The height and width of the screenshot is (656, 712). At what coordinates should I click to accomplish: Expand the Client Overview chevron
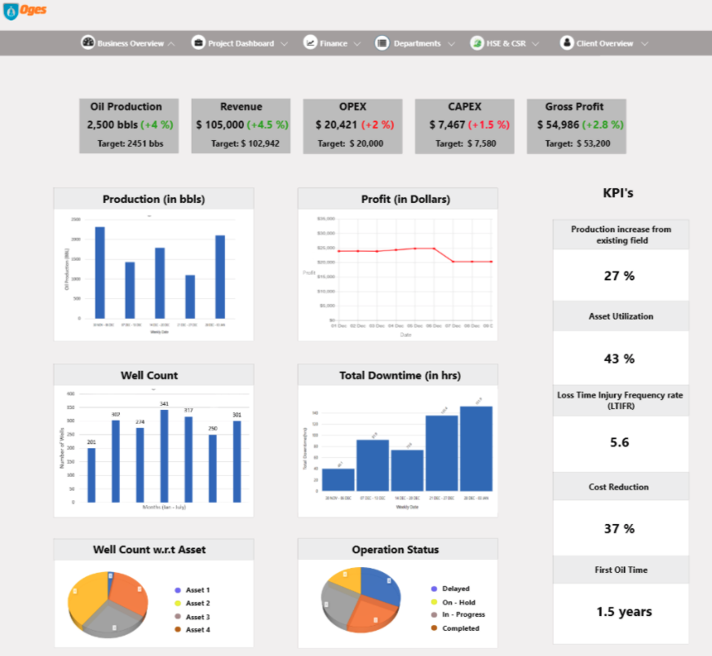644,44
